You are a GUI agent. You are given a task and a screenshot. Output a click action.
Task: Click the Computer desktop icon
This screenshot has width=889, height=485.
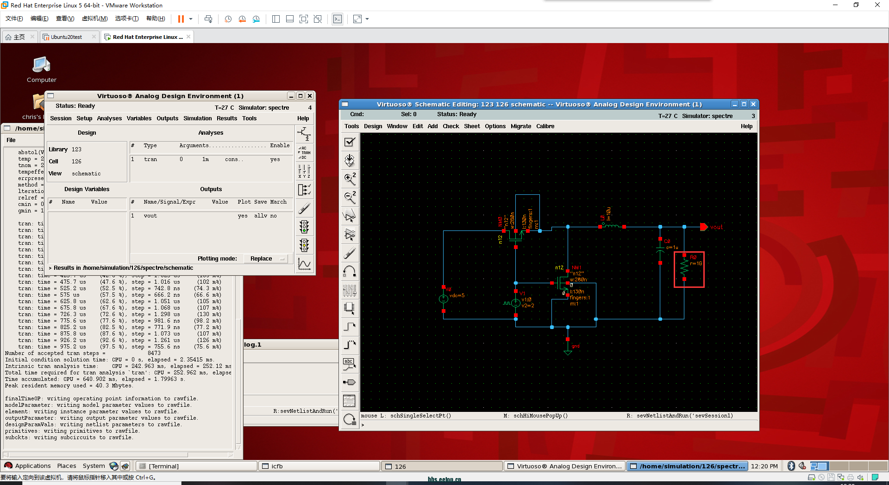point(42,69)
